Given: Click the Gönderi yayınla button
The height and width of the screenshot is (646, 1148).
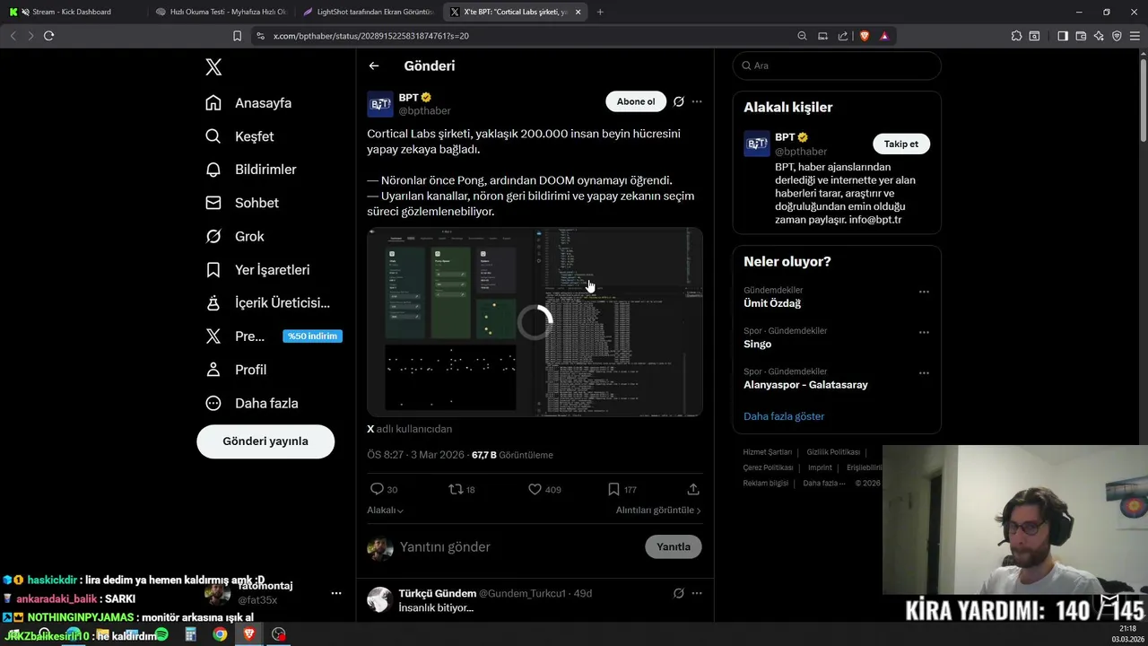Looking at the screenshot, I should (x=265, y=441).
